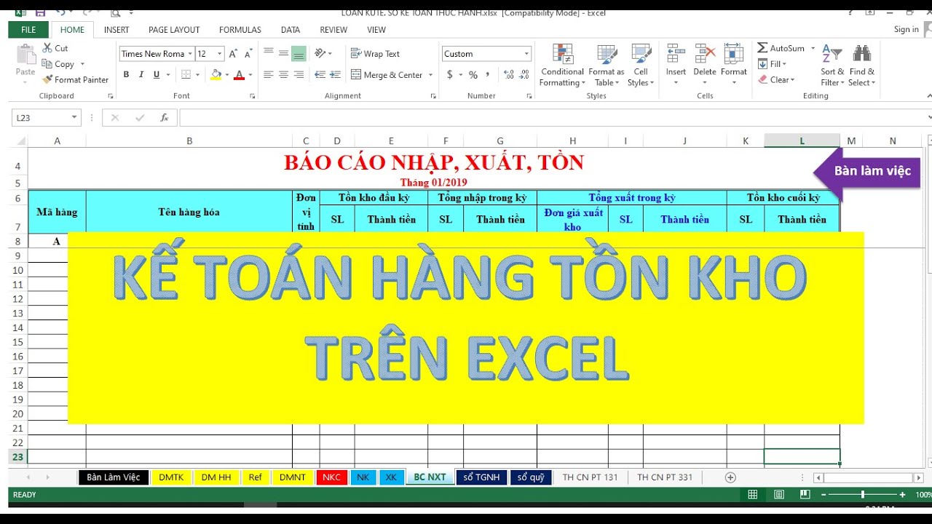
Task: Increase font size with the large A icon
Action: [x=233, y=54]
